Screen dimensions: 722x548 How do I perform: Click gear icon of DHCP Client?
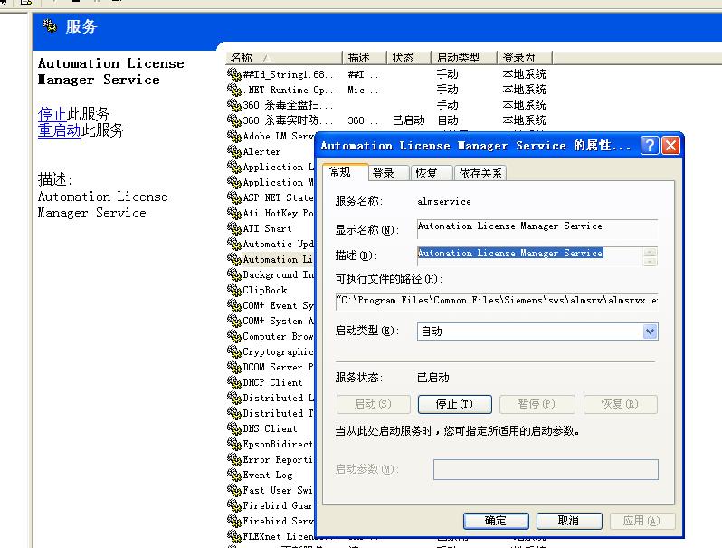pyautogui.click(x=234, y=382)
